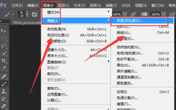The width and height of the screenshot is (176, 110).
Task: Select 颜色查找... in submenu
Action: pos(143,83)
